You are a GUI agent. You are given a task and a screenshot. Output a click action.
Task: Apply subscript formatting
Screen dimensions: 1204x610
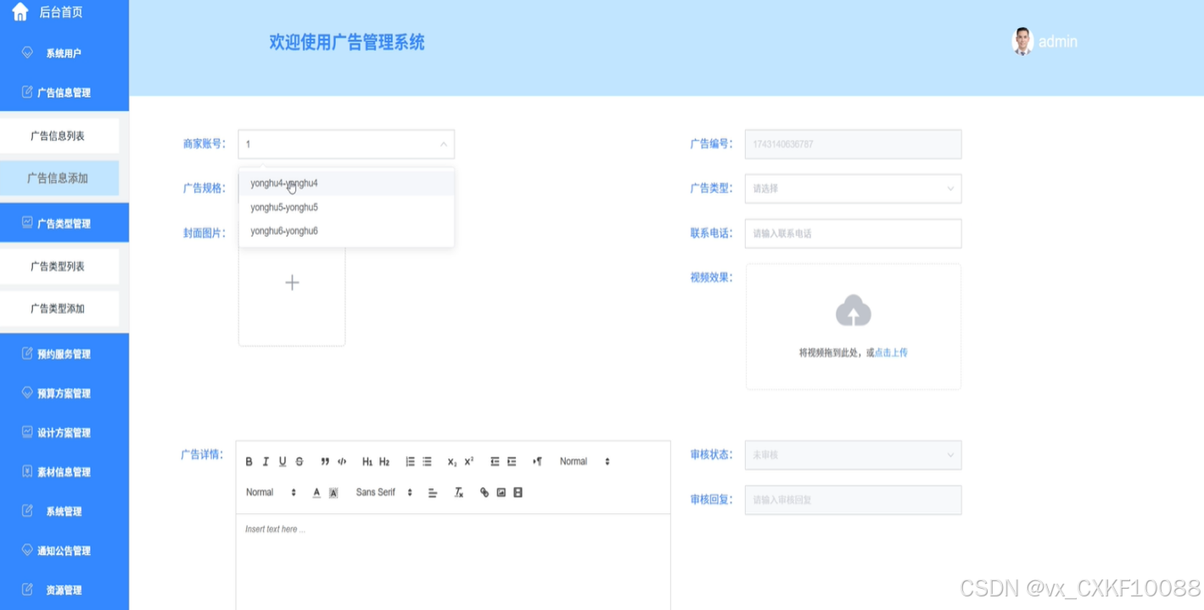[452, 462]
